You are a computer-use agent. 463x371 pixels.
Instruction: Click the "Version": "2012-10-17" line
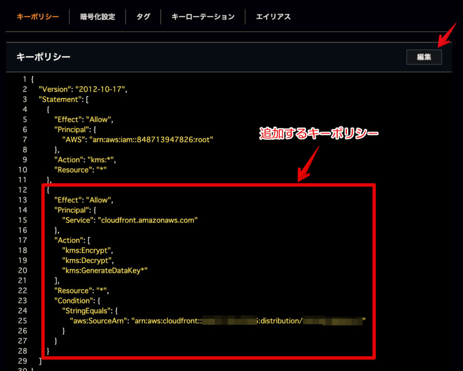(82, 89)
